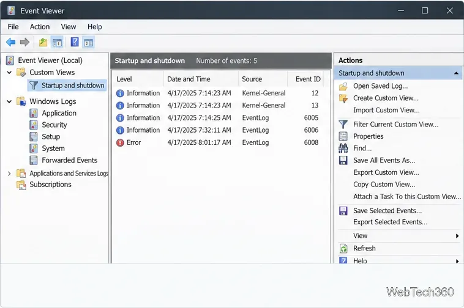Click the Filter Current Custom View funnel icon
The image size is (464, 308).
[x=343, y=124]
